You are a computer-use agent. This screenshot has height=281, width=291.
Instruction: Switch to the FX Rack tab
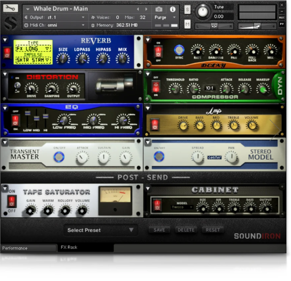coord(85,248)
